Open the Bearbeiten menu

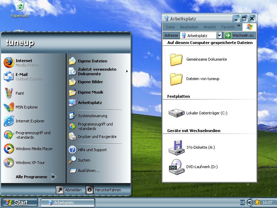[x=189, y=27]
